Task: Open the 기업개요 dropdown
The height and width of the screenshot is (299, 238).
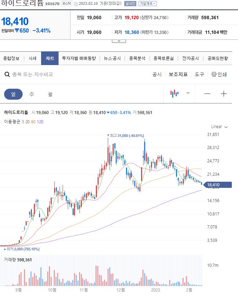Action: [x=147, y=3]
